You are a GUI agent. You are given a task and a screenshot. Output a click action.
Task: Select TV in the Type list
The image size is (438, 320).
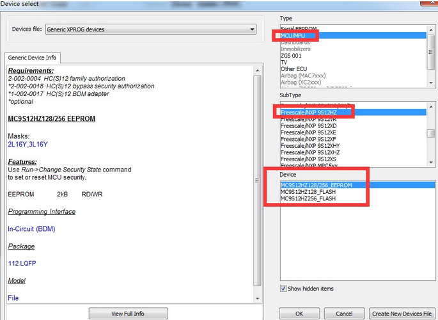(x=354, y=62)
